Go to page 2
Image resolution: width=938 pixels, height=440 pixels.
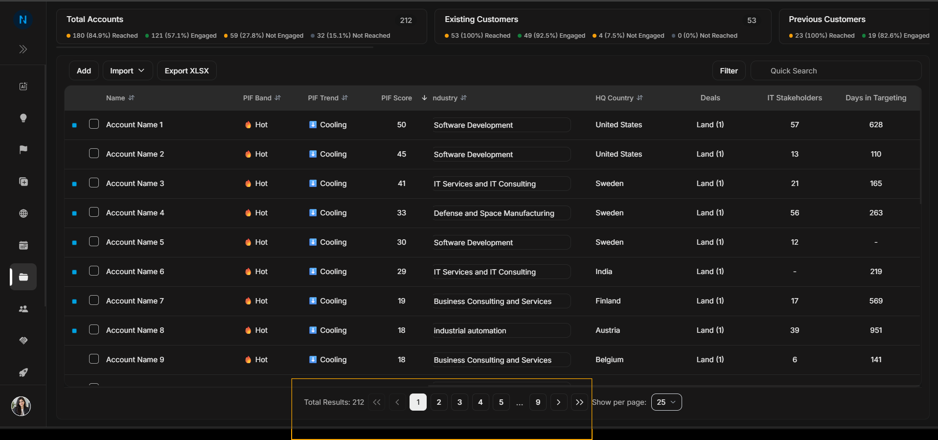439,402
